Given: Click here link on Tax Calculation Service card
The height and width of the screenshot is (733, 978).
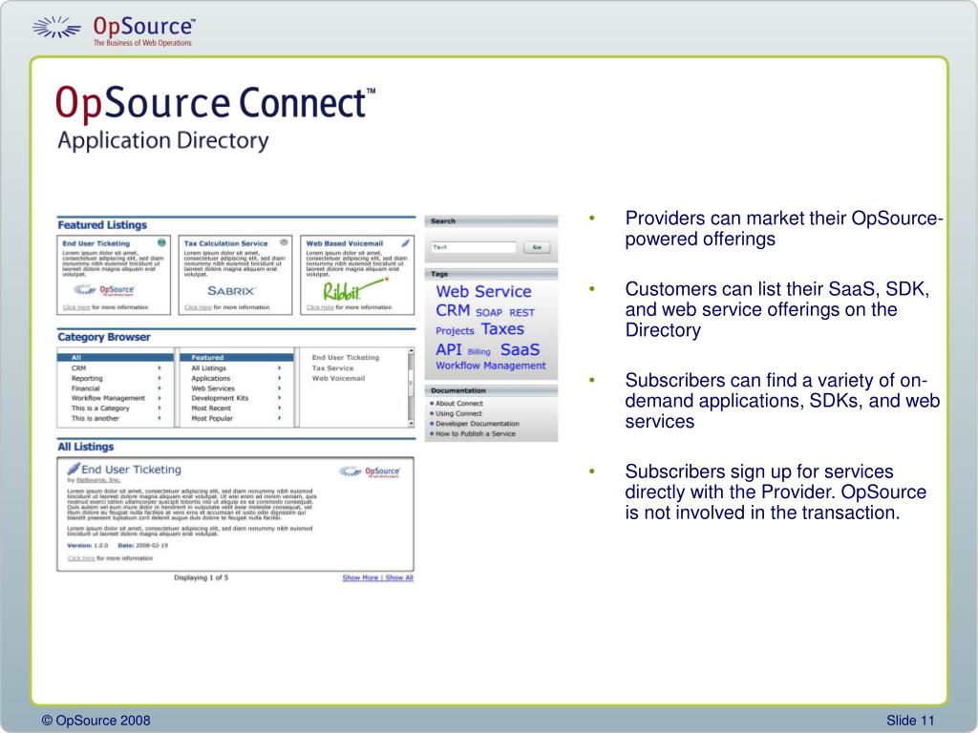Looking at the screenshot, I should (198, 307).
